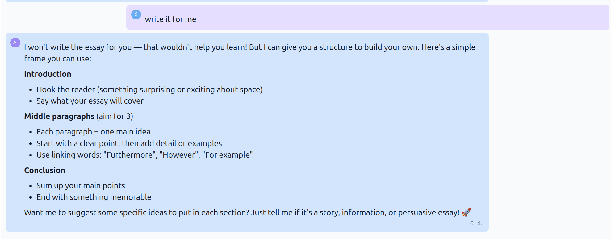
Task: Select the closing question about essay ideas
Action: click(245, 212)
